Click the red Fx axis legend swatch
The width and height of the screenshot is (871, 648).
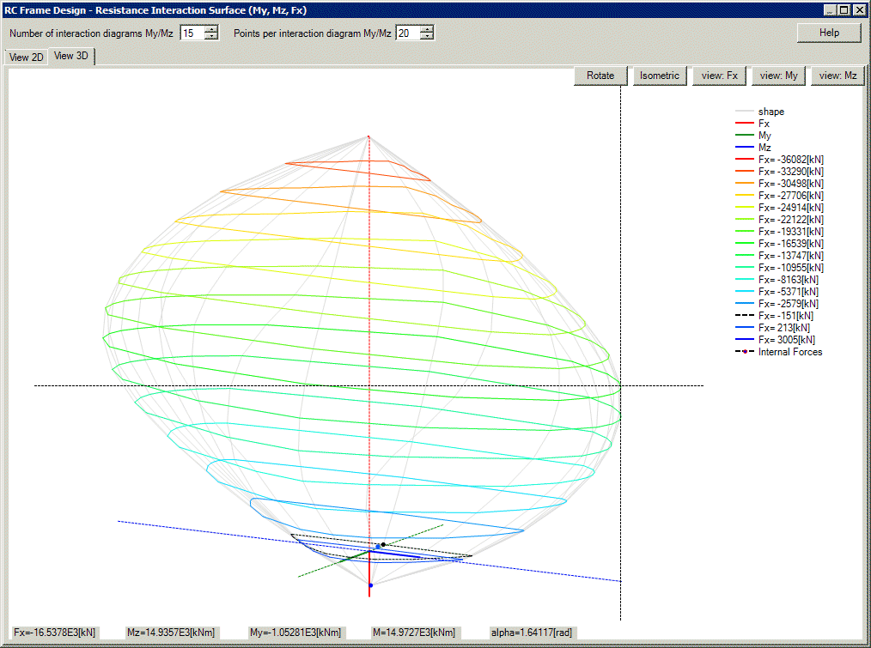pos(746,124)
